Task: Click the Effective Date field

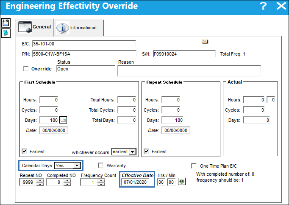Action: point(135,182)
